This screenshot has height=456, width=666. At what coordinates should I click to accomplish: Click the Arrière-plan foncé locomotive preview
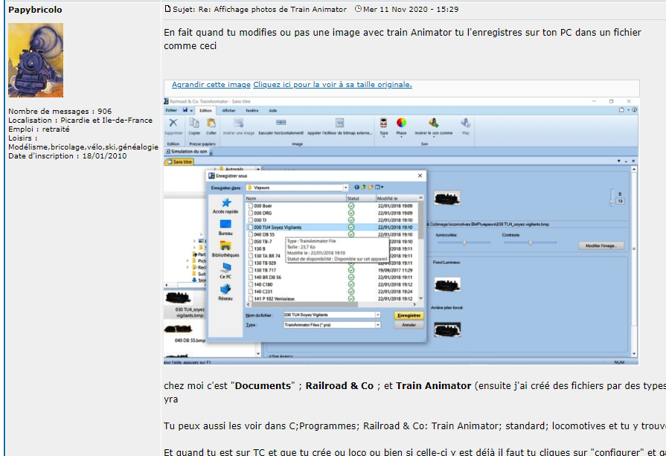(x=447, y=330)
